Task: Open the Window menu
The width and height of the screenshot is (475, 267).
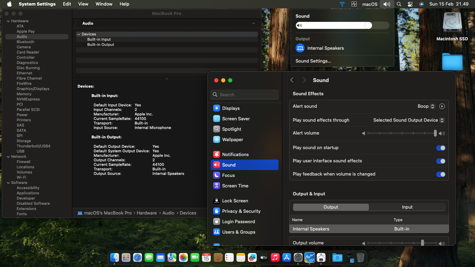Action: [x=104, y=4]
